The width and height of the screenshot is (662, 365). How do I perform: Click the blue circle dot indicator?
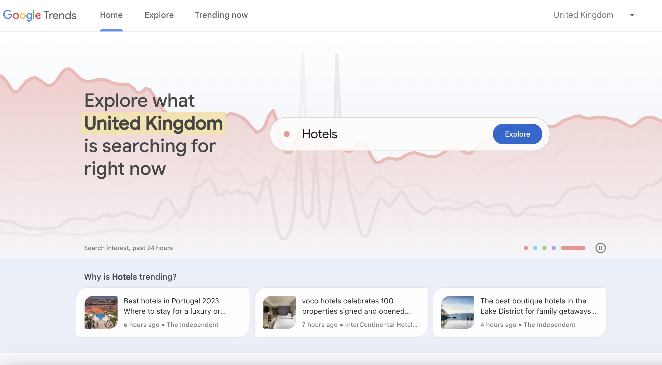pyautogui.click(x=535, y=248)
